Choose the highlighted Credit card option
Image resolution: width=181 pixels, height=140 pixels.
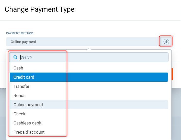pos(24,77)
